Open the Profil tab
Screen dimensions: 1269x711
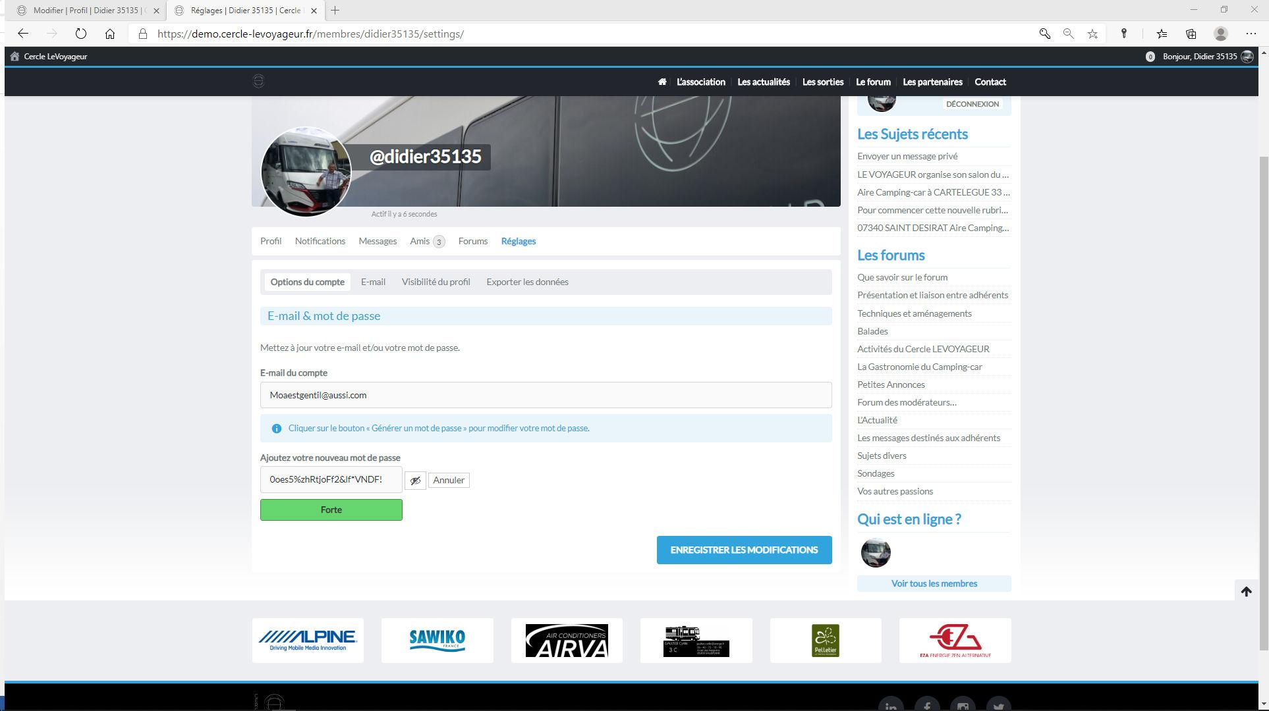[271, 241]
